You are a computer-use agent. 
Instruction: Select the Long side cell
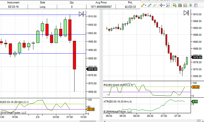[42, 7]
